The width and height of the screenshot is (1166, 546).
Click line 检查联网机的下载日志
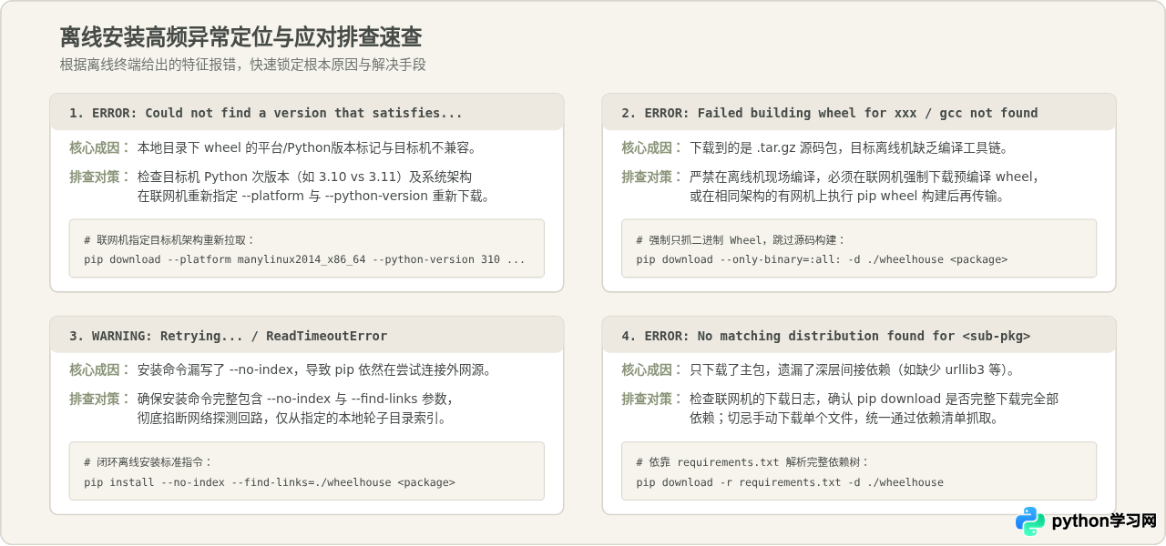click(874, 399)
